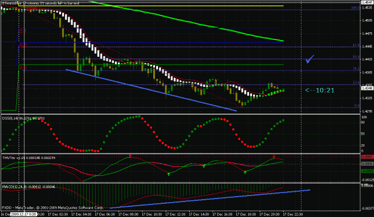Click the green THVTrix level tag
This screenshot has width=374, height=217.
tap(367, 171)
